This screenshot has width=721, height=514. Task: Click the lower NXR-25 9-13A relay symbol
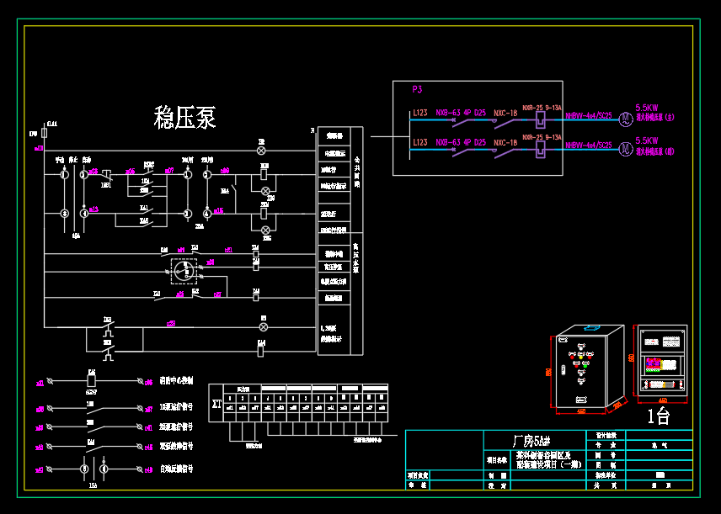pos(540,148)
